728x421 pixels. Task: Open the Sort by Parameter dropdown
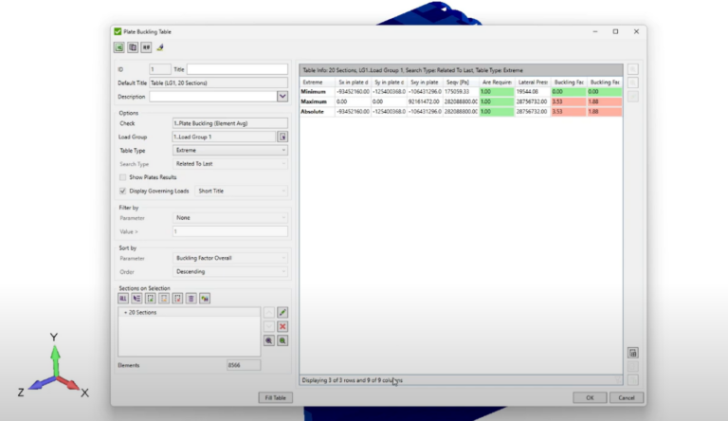pos(229,258)
